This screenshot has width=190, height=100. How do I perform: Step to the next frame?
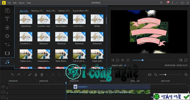point(123,60)
